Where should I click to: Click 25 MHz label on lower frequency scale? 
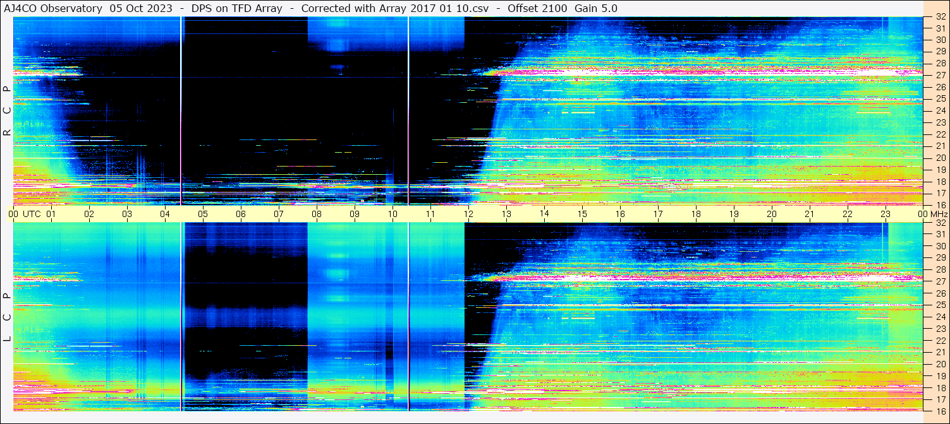[x=940, y=305]
